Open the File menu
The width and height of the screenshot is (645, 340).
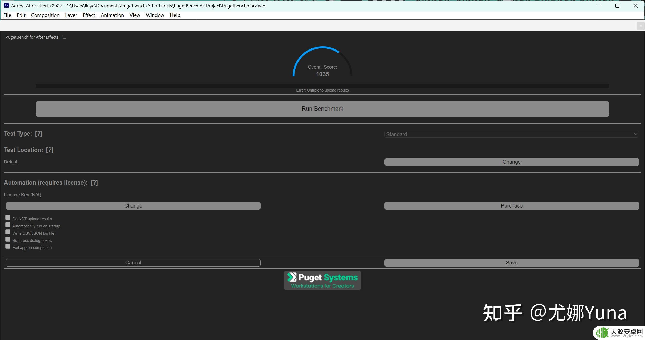[7, 15]
